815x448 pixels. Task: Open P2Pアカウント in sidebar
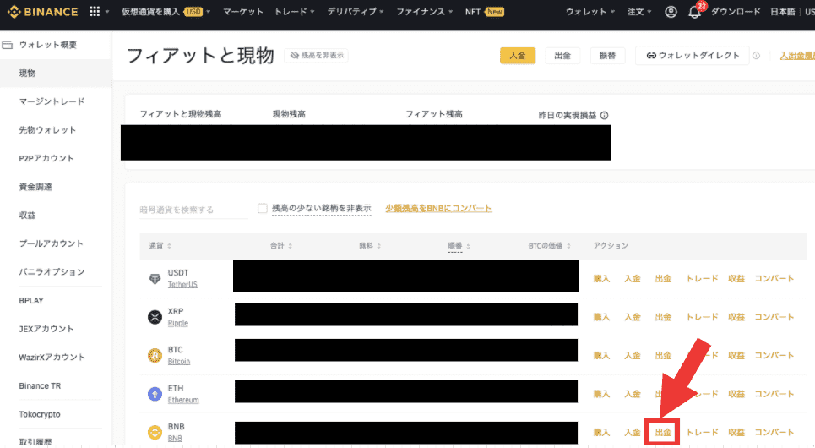click(46, 158)
